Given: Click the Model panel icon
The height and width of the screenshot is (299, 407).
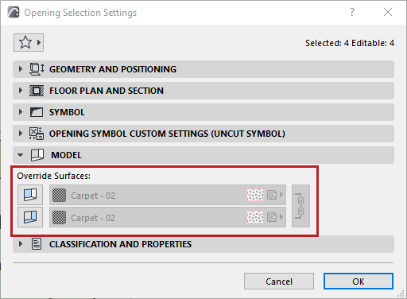Looking at the screenshot, I should coord(37,155).
